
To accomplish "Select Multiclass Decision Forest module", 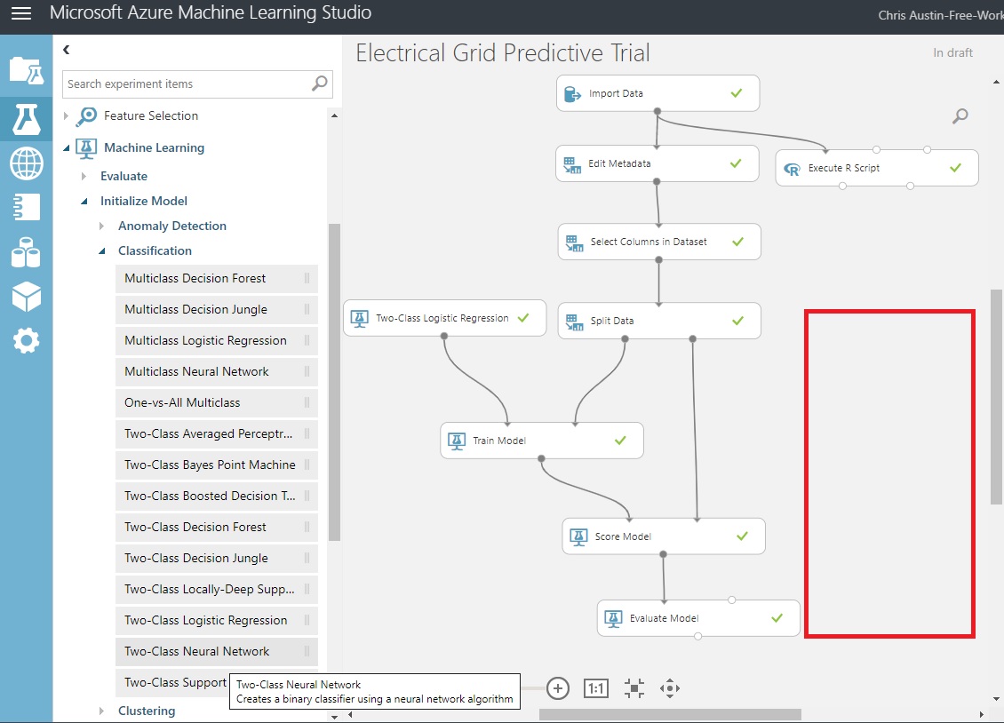I will pos(217,278).
